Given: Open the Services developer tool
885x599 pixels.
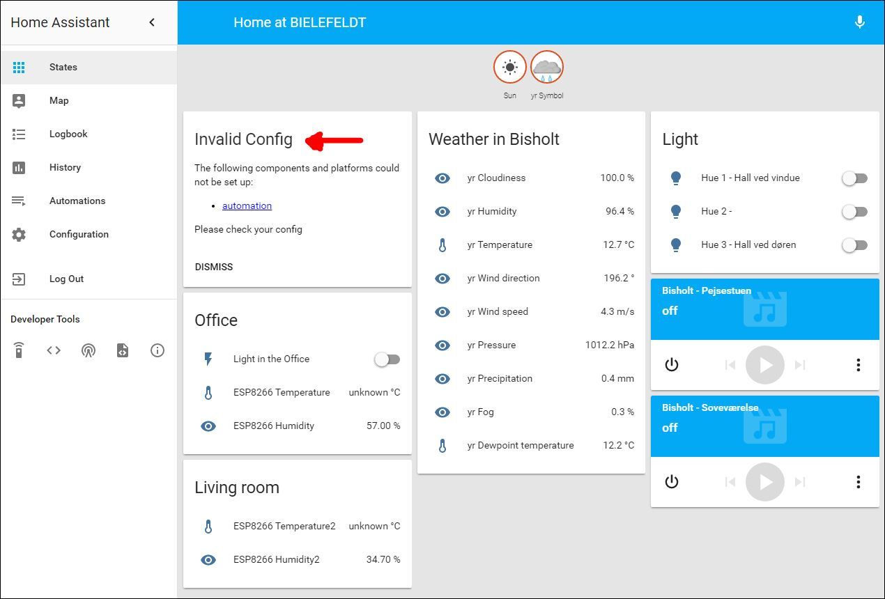Looking at the screenshot, I should 19,350.
